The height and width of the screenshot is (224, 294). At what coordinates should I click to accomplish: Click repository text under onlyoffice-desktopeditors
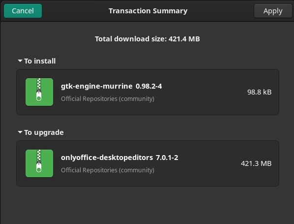tap(108, 170)
